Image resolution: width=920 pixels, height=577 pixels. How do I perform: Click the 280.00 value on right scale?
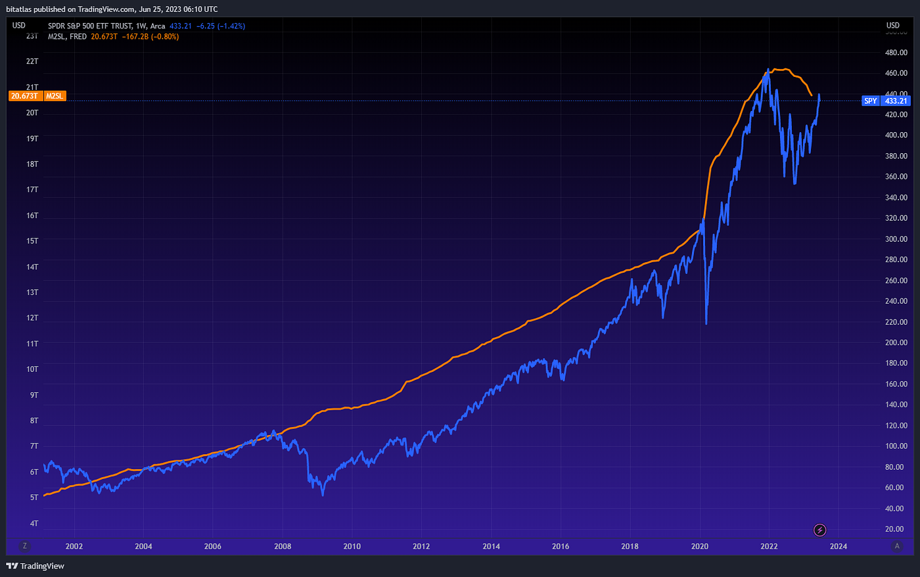[896, 260]
